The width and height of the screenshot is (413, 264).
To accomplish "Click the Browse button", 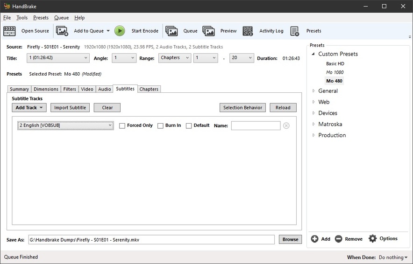I will 290,240.
